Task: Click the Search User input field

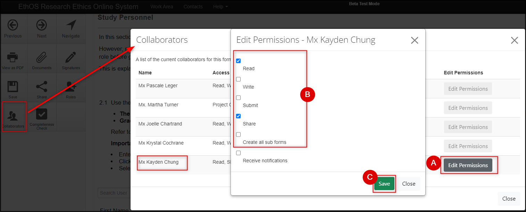Action: 114,193
